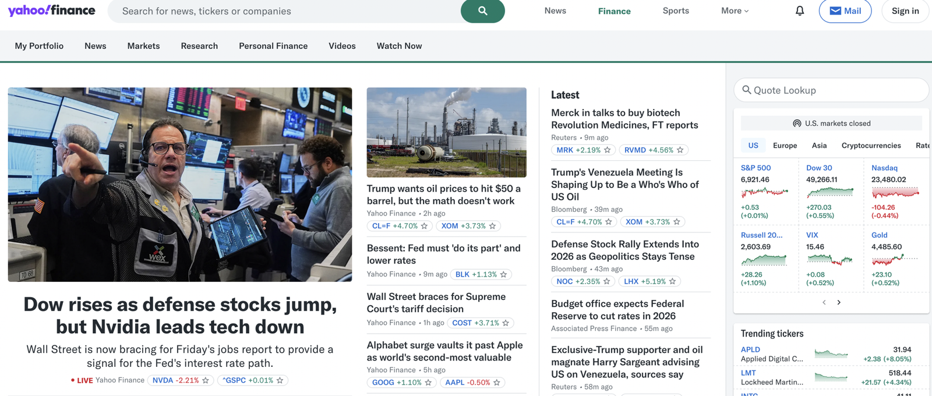
Task: Star the XOM ticker under Venezuela Meeting story
Action: 676,222
